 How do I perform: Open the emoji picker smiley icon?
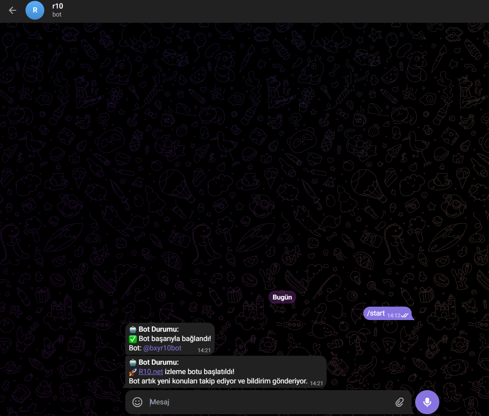click(137, 402)
